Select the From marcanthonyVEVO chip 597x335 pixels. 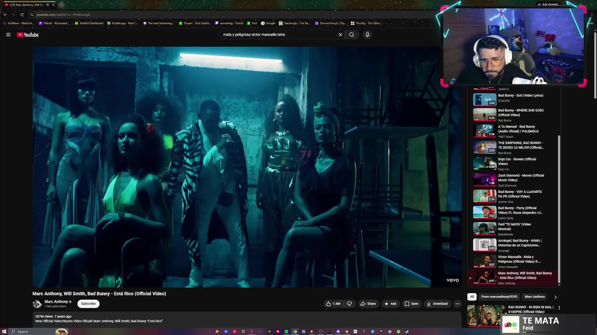(x=499, y=297)
